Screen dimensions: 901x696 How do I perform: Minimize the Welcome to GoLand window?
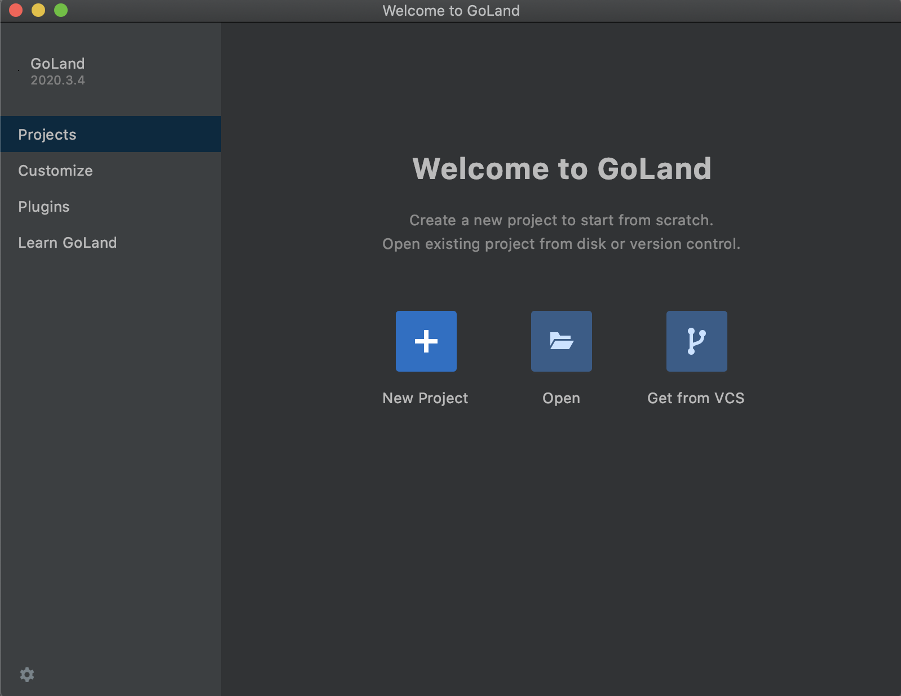point(38,10)
